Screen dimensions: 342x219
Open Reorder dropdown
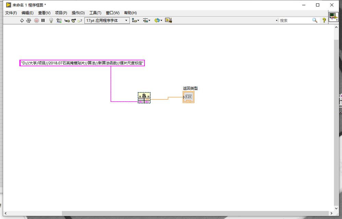[x=159, y=21]
